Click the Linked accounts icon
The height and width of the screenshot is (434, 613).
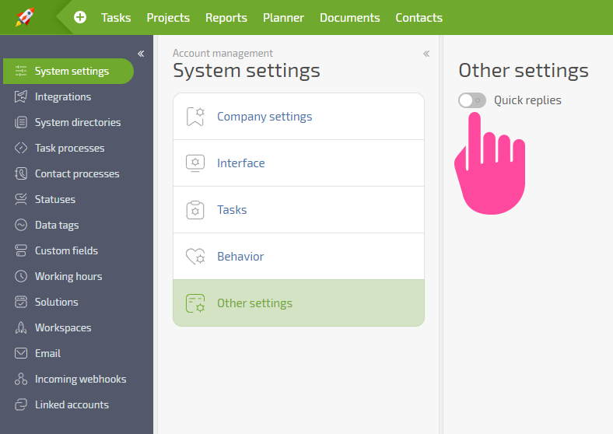(x=21, y=404)
